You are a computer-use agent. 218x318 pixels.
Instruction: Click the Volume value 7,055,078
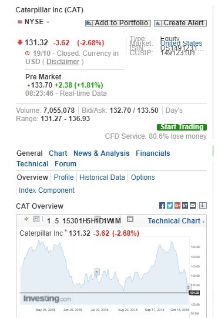coord(59,111)
